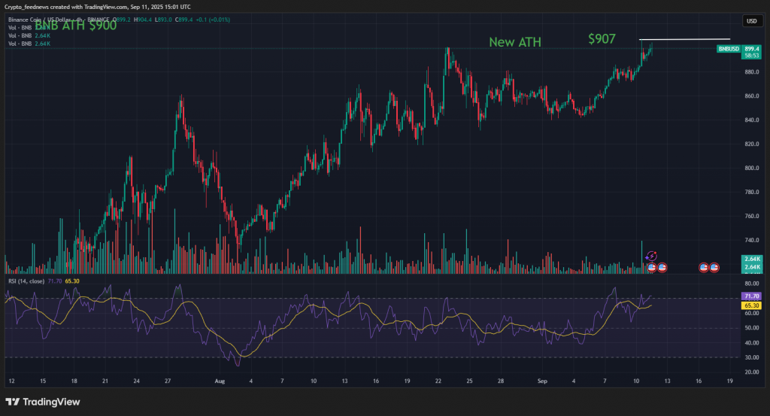
Task: Select the purple 71.70 RSI value label
Action: [751, 297]
